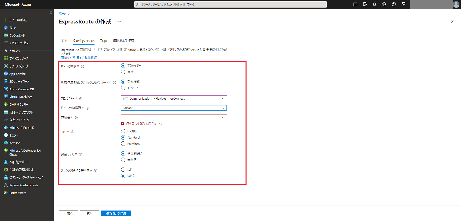Show info tooltip for SKU
Viewport: 461px width, 221px height.
73,132
